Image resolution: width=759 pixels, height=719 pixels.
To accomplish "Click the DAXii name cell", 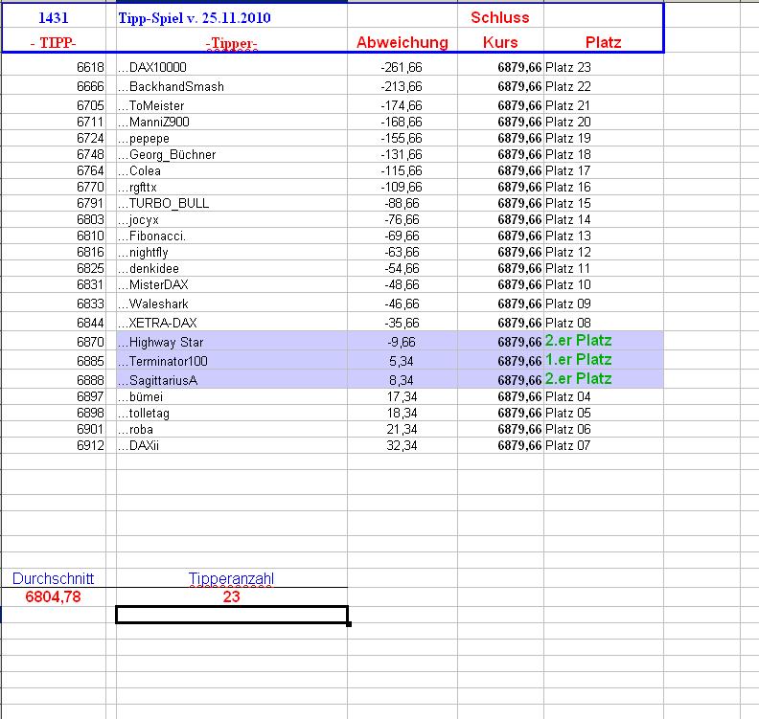I will click(232, 445).
